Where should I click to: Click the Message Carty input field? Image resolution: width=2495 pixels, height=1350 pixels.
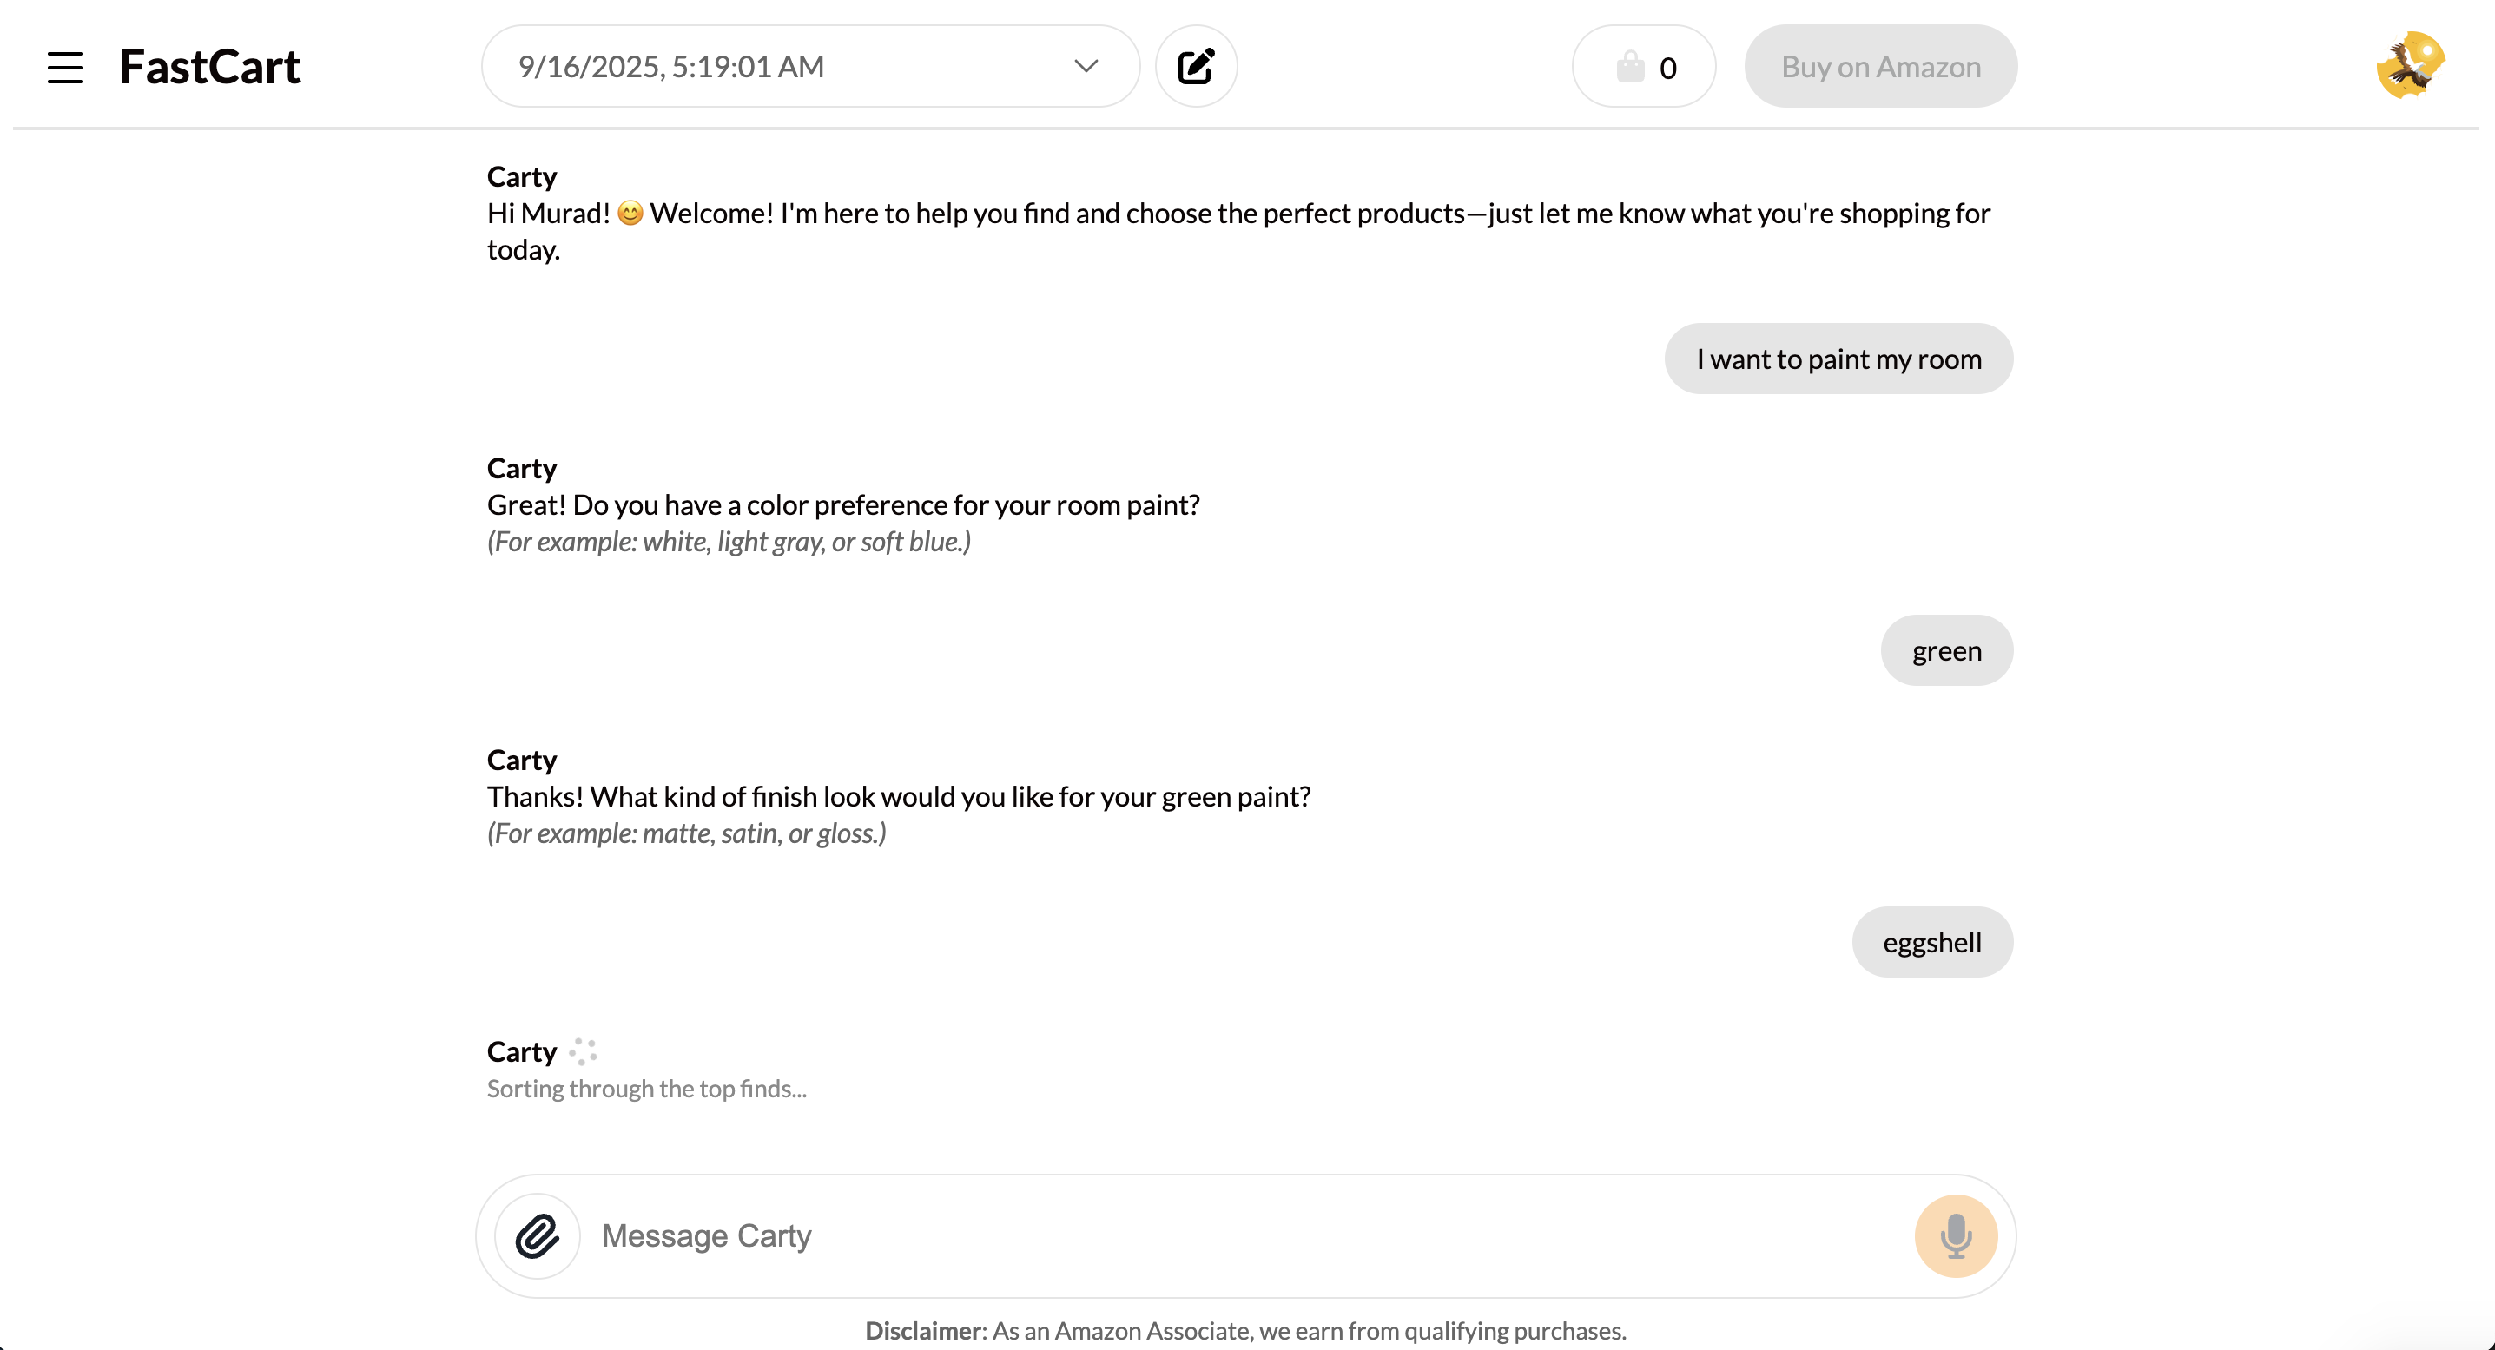pyautogui.click(x=1250, y=1235)
